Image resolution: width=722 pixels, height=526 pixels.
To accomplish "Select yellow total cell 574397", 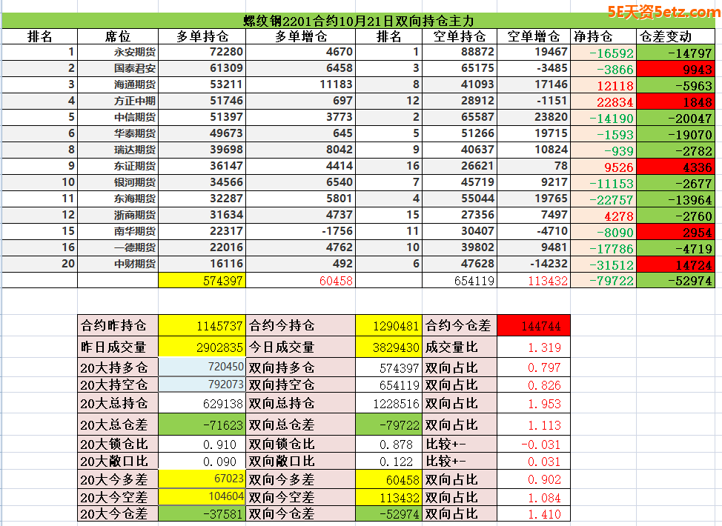I will tap(202, 280).
